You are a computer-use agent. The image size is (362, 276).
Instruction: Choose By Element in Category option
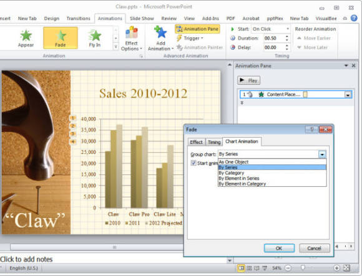272,184
